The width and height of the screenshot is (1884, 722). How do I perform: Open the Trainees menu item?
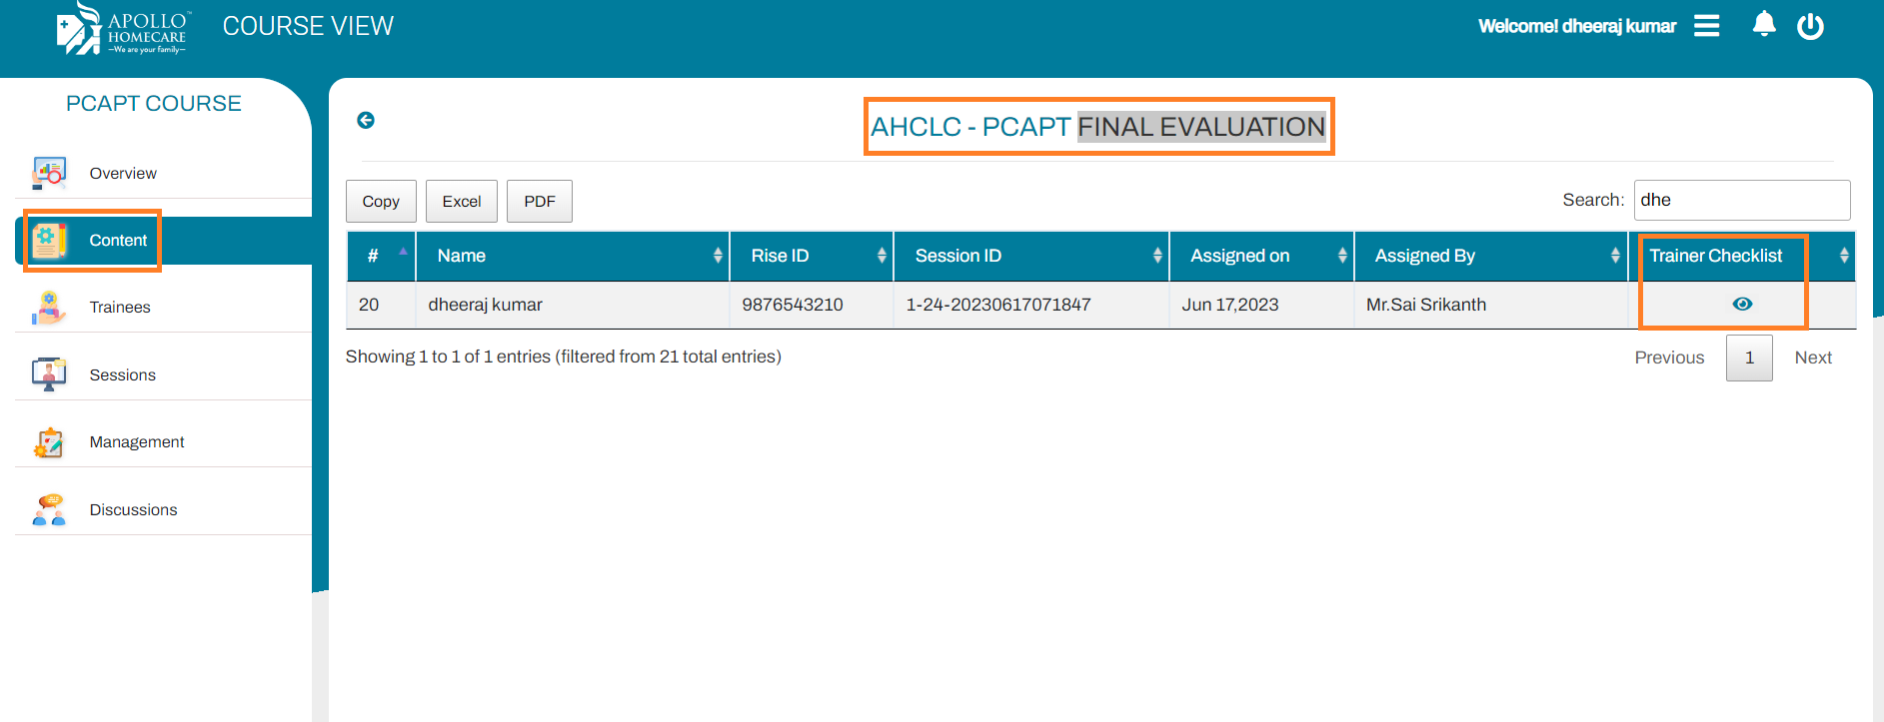pos(164,307)
